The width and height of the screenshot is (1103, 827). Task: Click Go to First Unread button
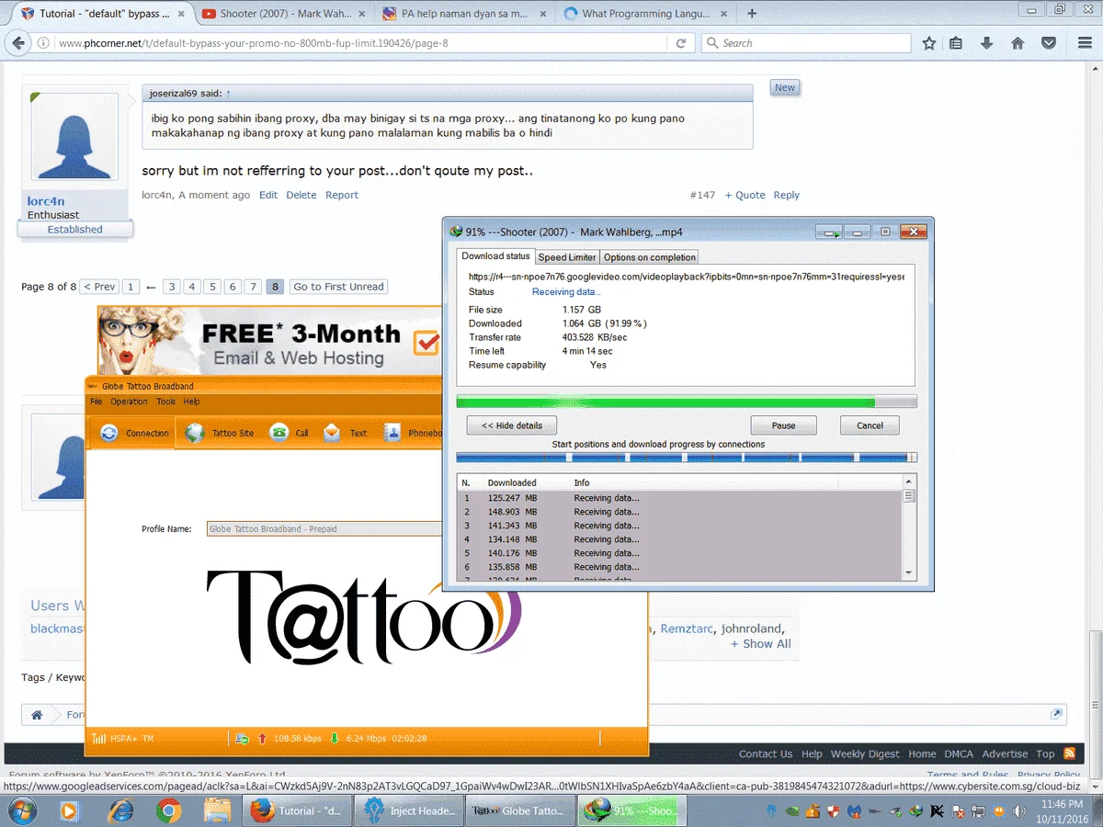(338, 287)
